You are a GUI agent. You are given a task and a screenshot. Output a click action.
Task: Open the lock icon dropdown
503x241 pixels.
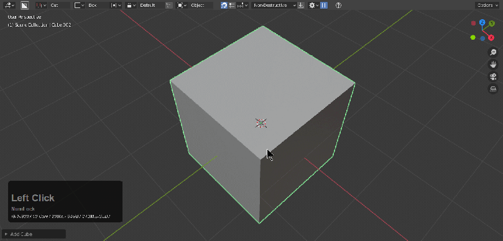tap(131, 5)
